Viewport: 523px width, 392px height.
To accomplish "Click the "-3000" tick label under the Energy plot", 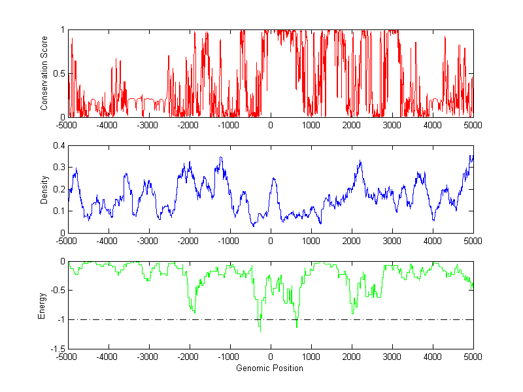I will [149, 357].
